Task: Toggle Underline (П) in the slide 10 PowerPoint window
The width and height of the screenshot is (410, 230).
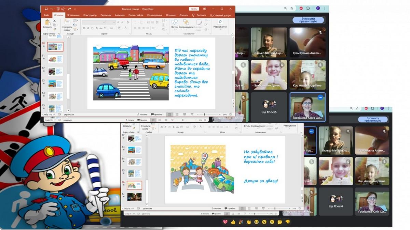Action: 93,28
